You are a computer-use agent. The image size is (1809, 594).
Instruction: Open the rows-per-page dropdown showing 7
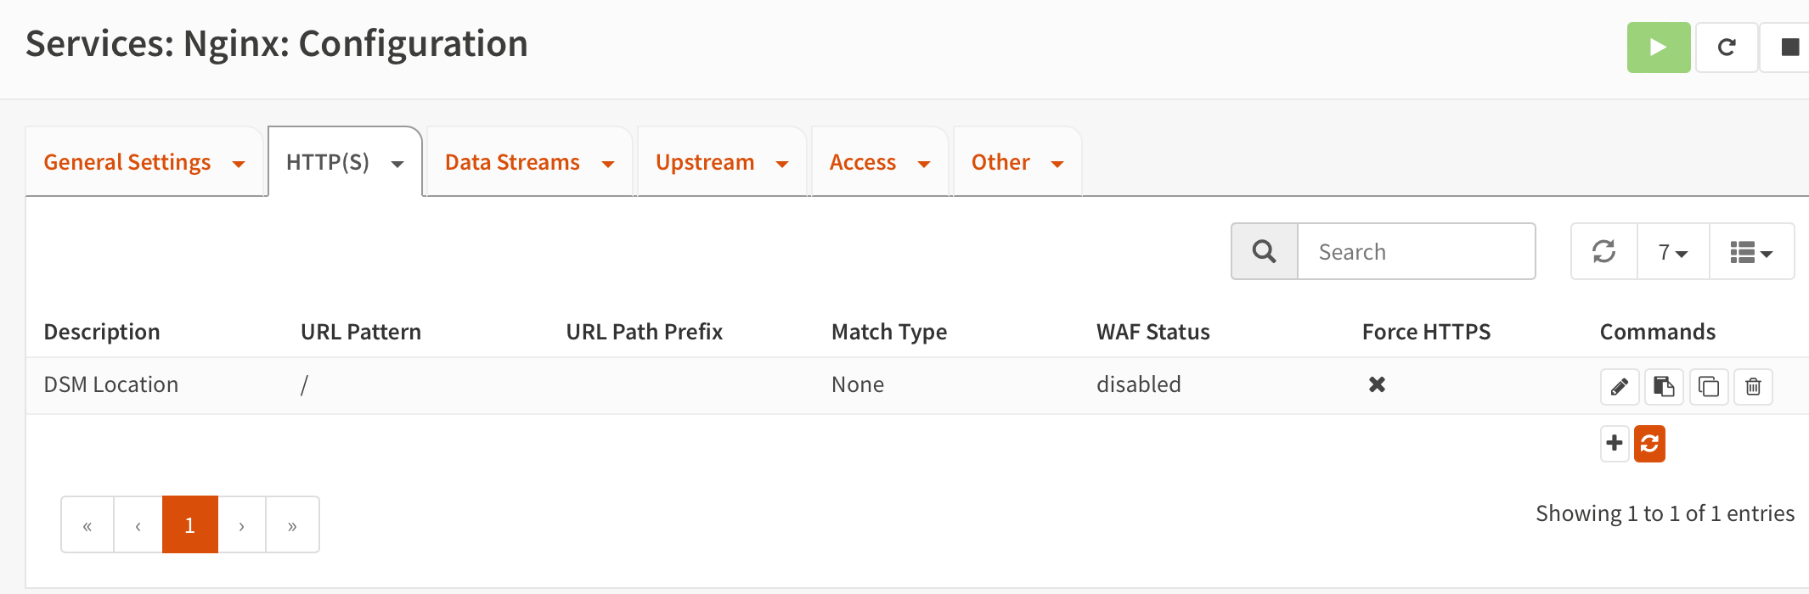point(1672,252)
